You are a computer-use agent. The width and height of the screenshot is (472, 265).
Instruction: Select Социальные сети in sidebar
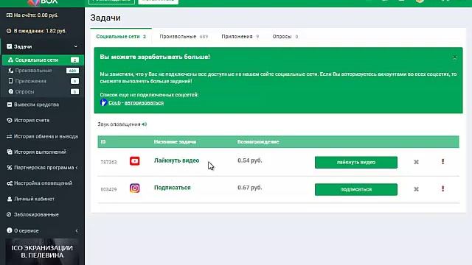coord(43,60)
